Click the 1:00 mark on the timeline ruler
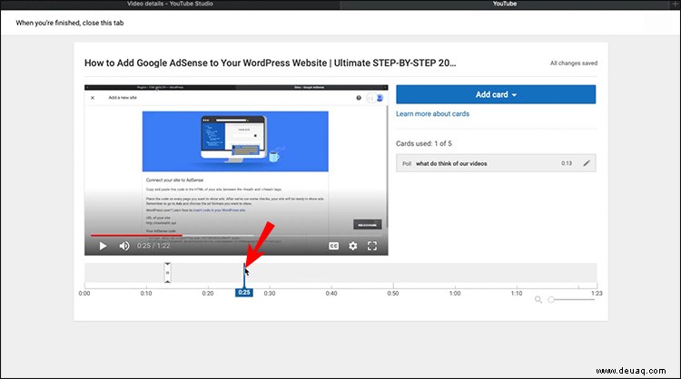 pyautogui.click(x=455, y=293)
